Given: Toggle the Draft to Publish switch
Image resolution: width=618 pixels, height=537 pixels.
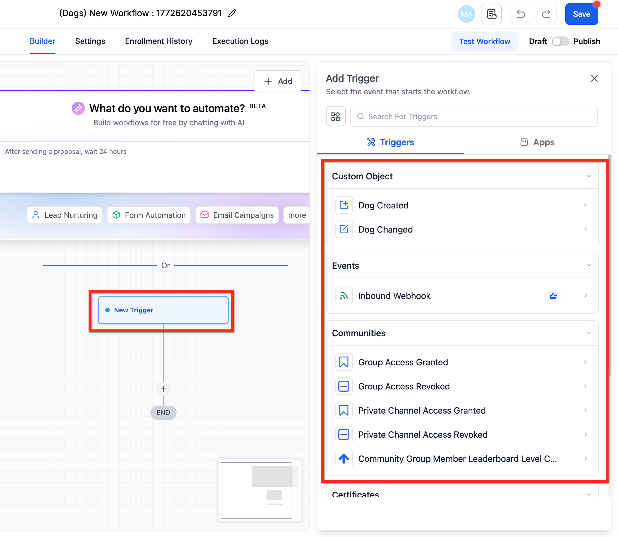Looking at the screenshot, I should click(560, 41).
